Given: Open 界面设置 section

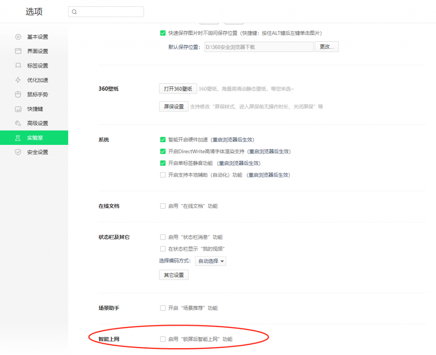Looking at the screenshot, I should (x=34, y=51).
